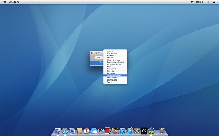The image size is (219, 136).
Task: Open the Antenne application menu
Action: click(x=15, y=2)
